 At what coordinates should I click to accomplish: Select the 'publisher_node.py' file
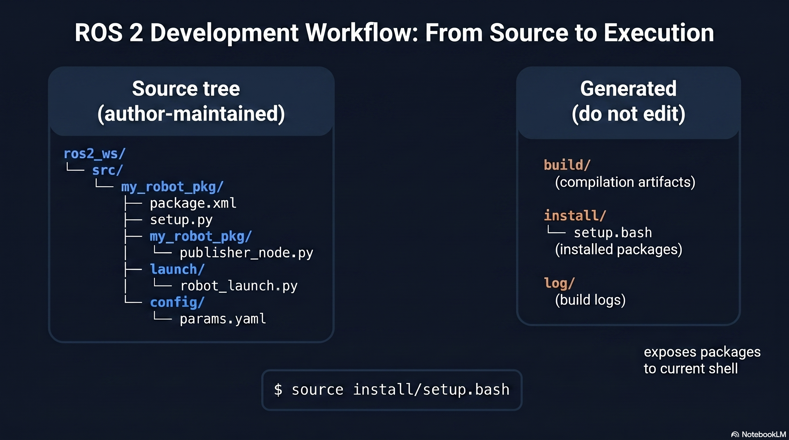click(246, 253)
